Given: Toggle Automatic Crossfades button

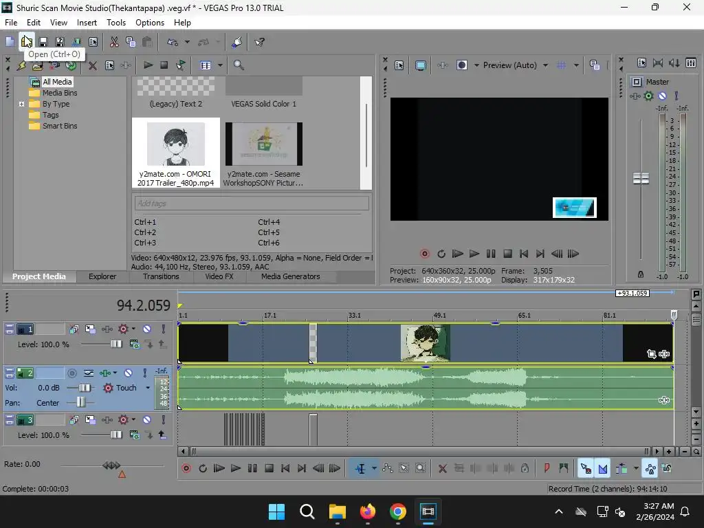Looking at the screenshot, I should coord(602,468).
